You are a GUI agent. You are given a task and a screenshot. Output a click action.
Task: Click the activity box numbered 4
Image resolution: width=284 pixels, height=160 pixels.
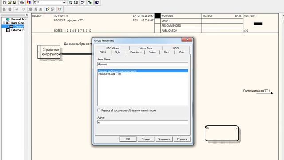[222, 133]
